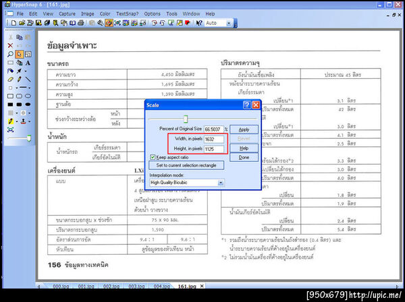
Task: Select the Zoom magnifier tool
Action: click(10, 54)
